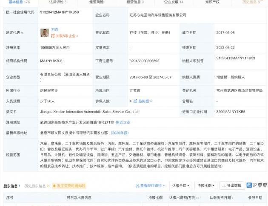Open the 基本信息 tab
The width and height of the screenshot is (268, 206).
click(19, 2)
